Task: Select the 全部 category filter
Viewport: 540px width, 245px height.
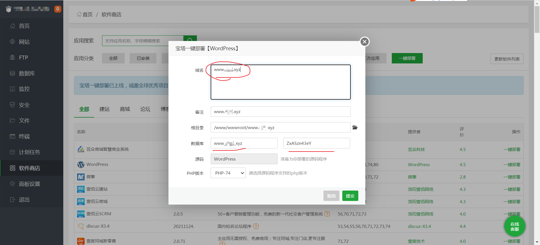Action: tap(113, 58)
